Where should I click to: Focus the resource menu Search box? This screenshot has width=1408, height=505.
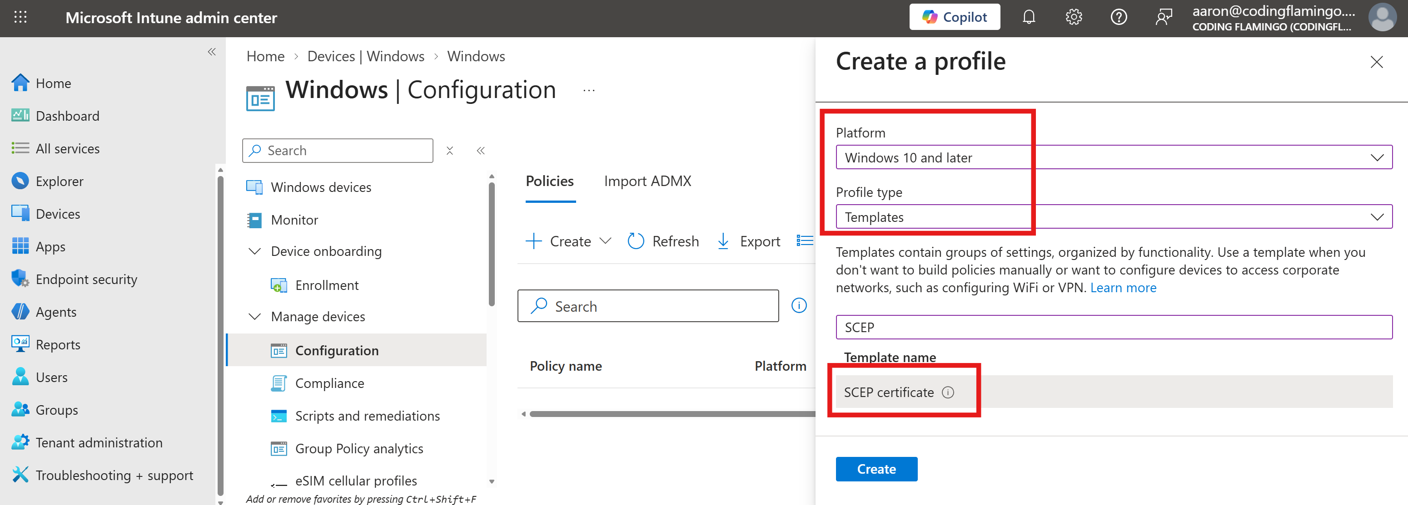point(337,151)
